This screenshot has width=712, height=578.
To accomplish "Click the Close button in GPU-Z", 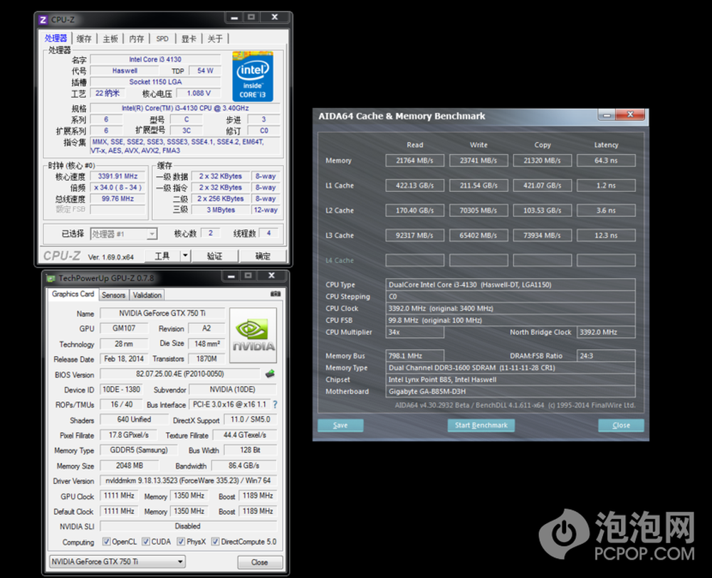I will click(260, 562).
